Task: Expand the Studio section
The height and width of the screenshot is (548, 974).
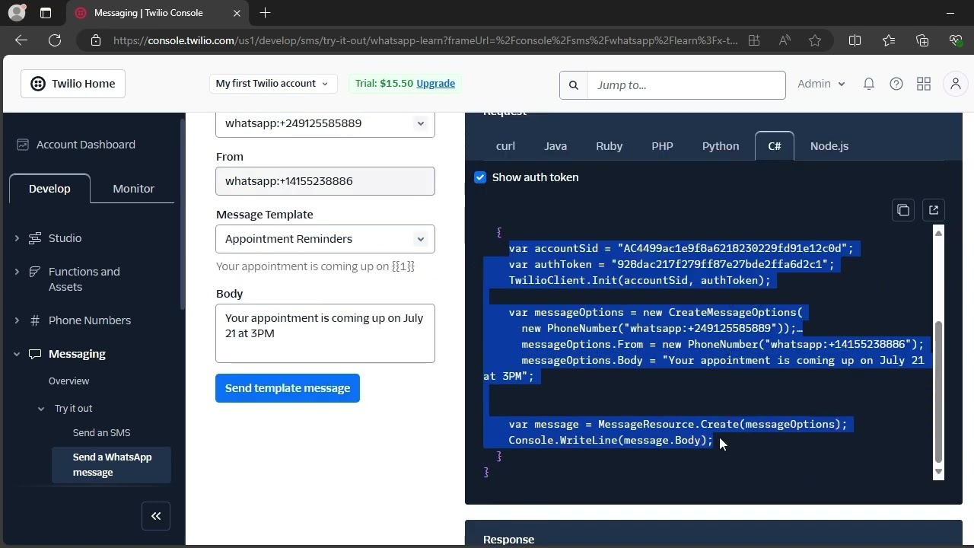Action: tap(17, 238)
